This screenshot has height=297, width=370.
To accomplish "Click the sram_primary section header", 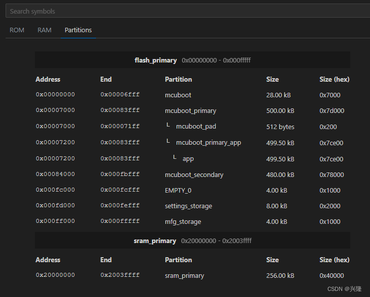I will (x=193, y=241).
